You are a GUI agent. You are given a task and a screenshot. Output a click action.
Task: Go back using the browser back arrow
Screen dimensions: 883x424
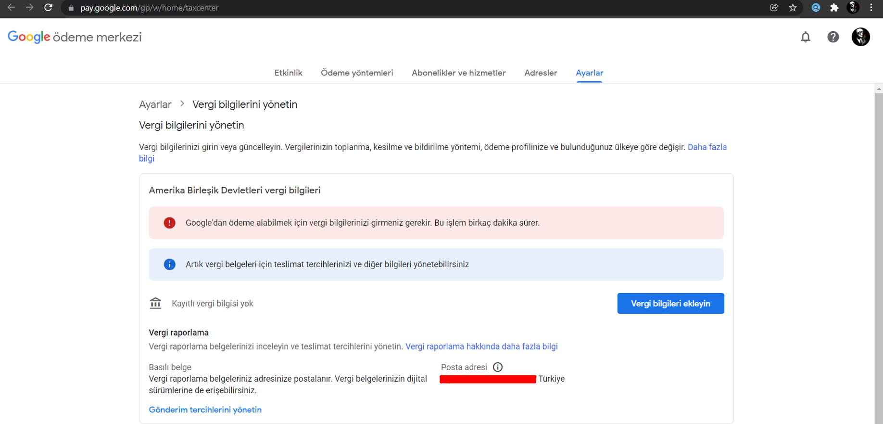coord(11,8)
